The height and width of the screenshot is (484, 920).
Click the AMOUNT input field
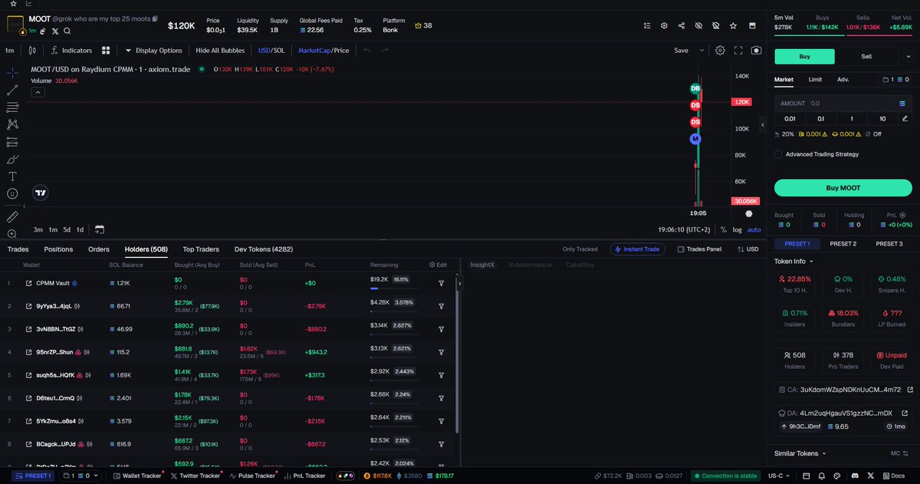[x=843, y=103]
